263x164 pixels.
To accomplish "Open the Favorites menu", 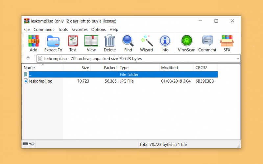I will click(x=79, y=30).
